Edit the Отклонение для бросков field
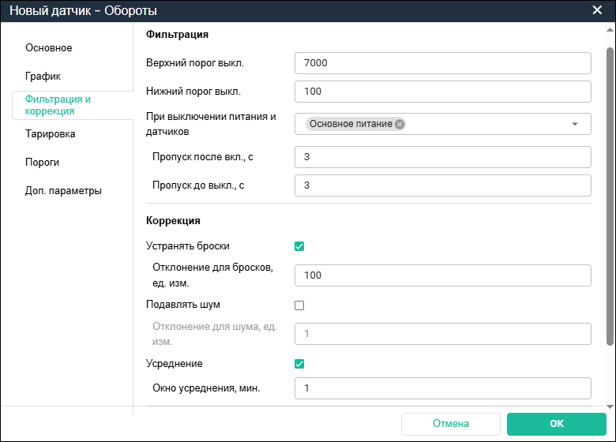 (x=442, y=275)
